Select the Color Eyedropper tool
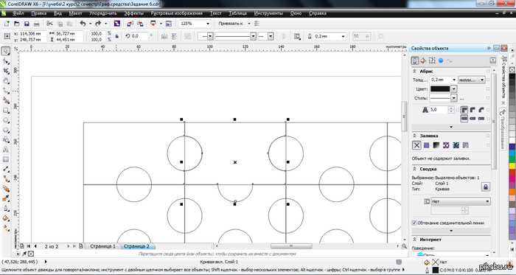Screen dimensions: 516x275 coord(6,198)
